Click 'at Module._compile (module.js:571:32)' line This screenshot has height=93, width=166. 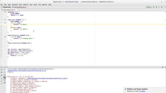[x=24, y=80]
